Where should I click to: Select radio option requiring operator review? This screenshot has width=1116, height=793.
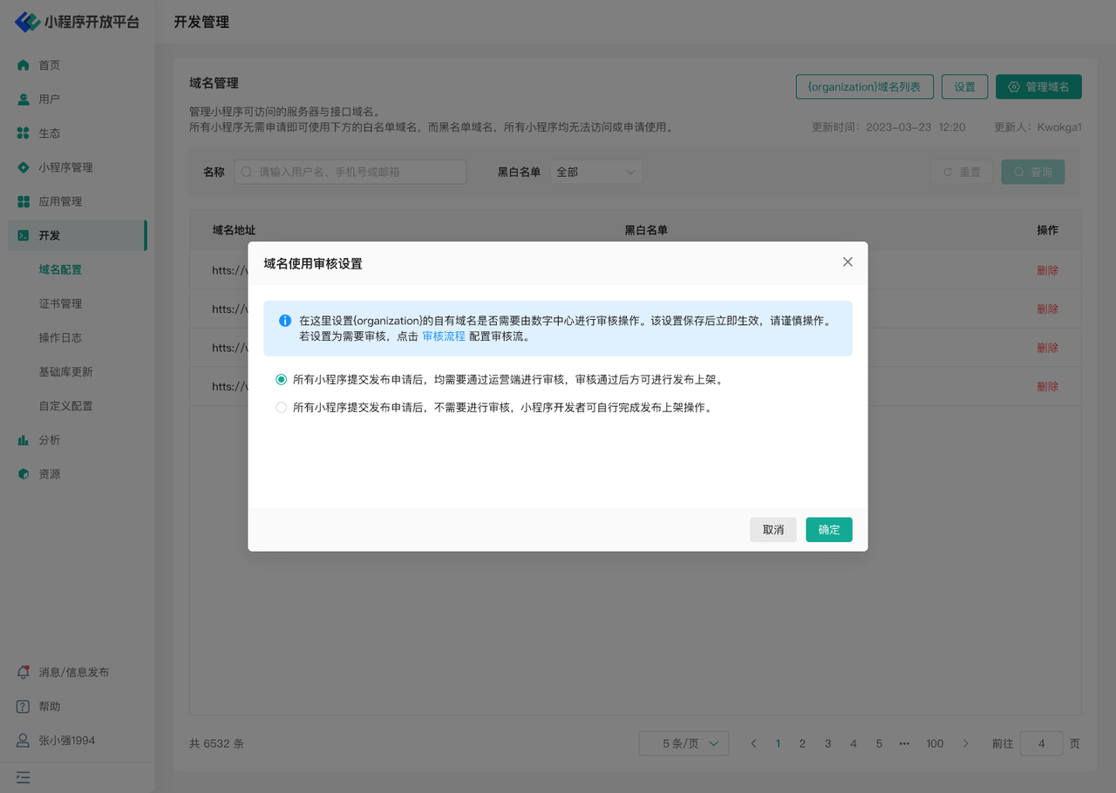(x=281, y=380)
